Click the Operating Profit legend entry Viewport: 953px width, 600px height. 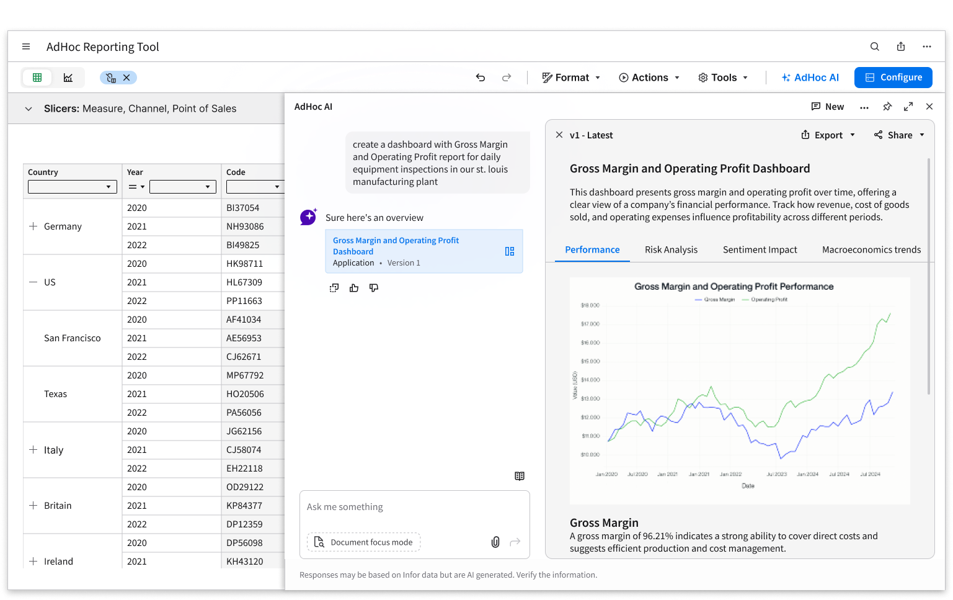765,300
